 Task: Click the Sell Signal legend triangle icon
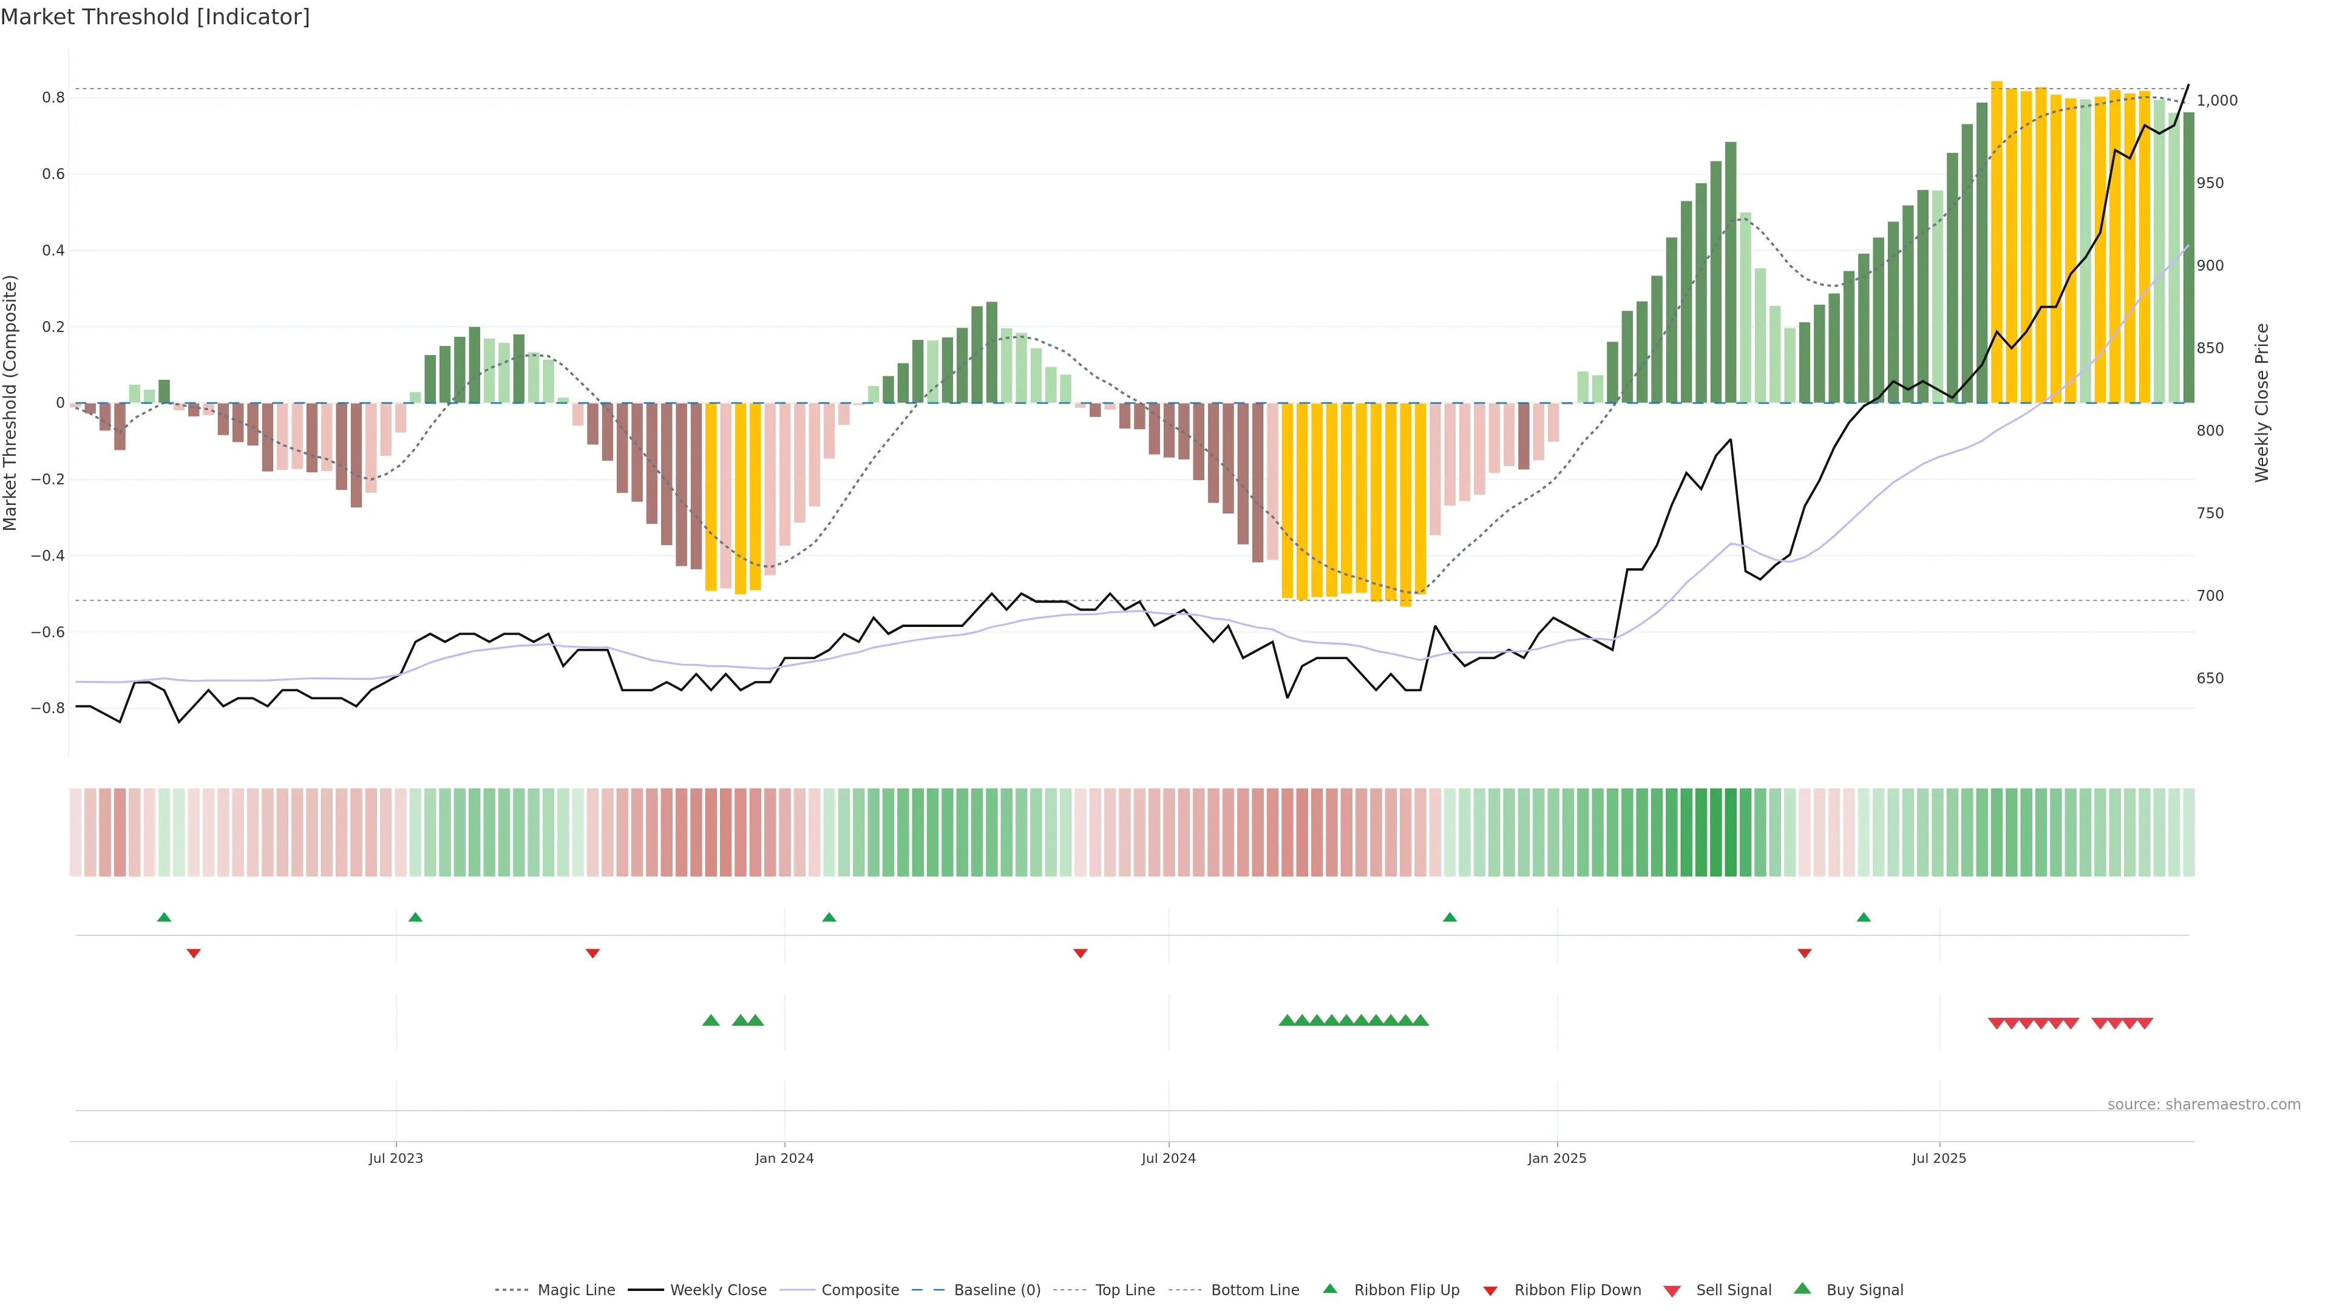click(x=1671, y=1291)
